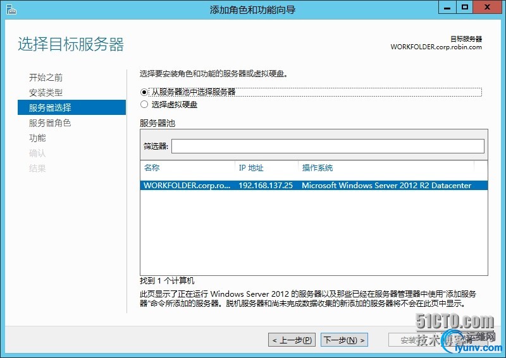506x358 pixels.
Task: Click the Microsoft Windows Server 2012 R2 Datacenter cell
Action: (386, 185)
